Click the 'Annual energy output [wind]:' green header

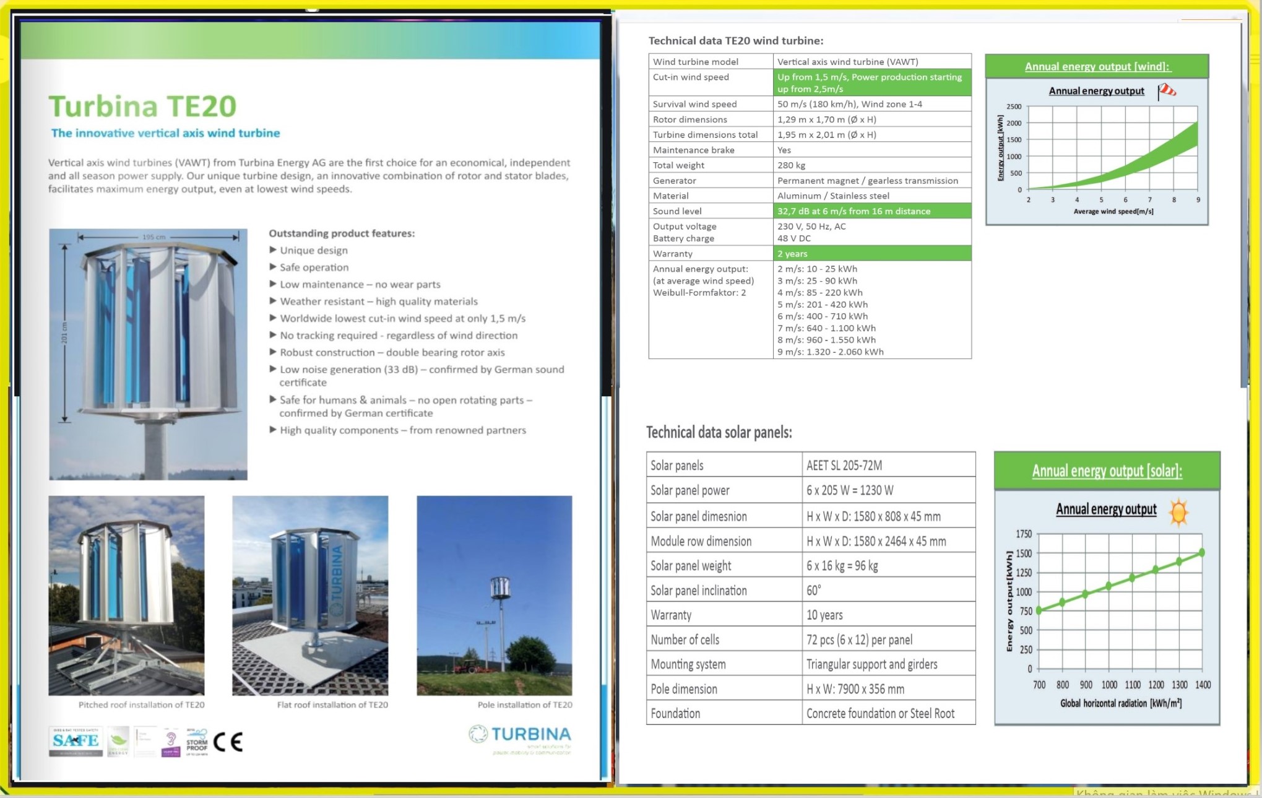1097,66
